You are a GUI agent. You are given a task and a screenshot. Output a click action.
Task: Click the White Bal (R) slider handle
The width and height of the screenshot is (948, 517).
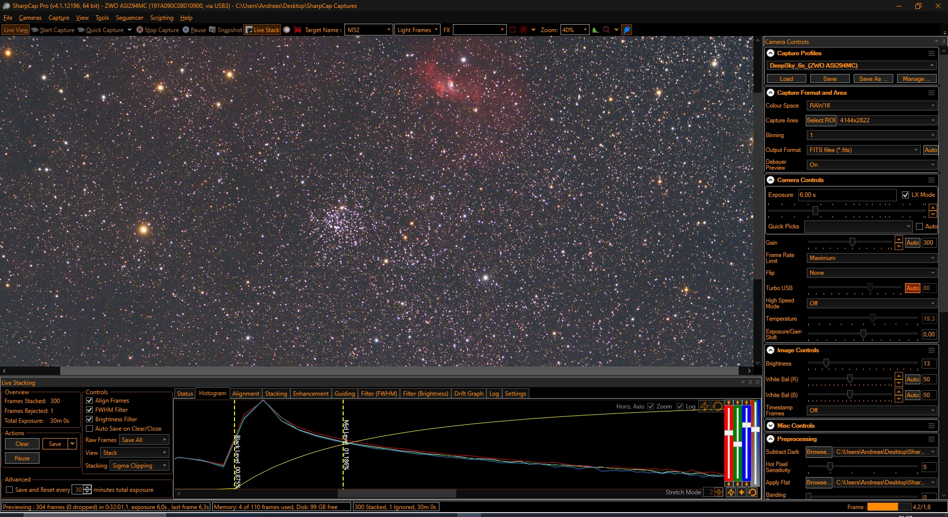click(850, 379)
